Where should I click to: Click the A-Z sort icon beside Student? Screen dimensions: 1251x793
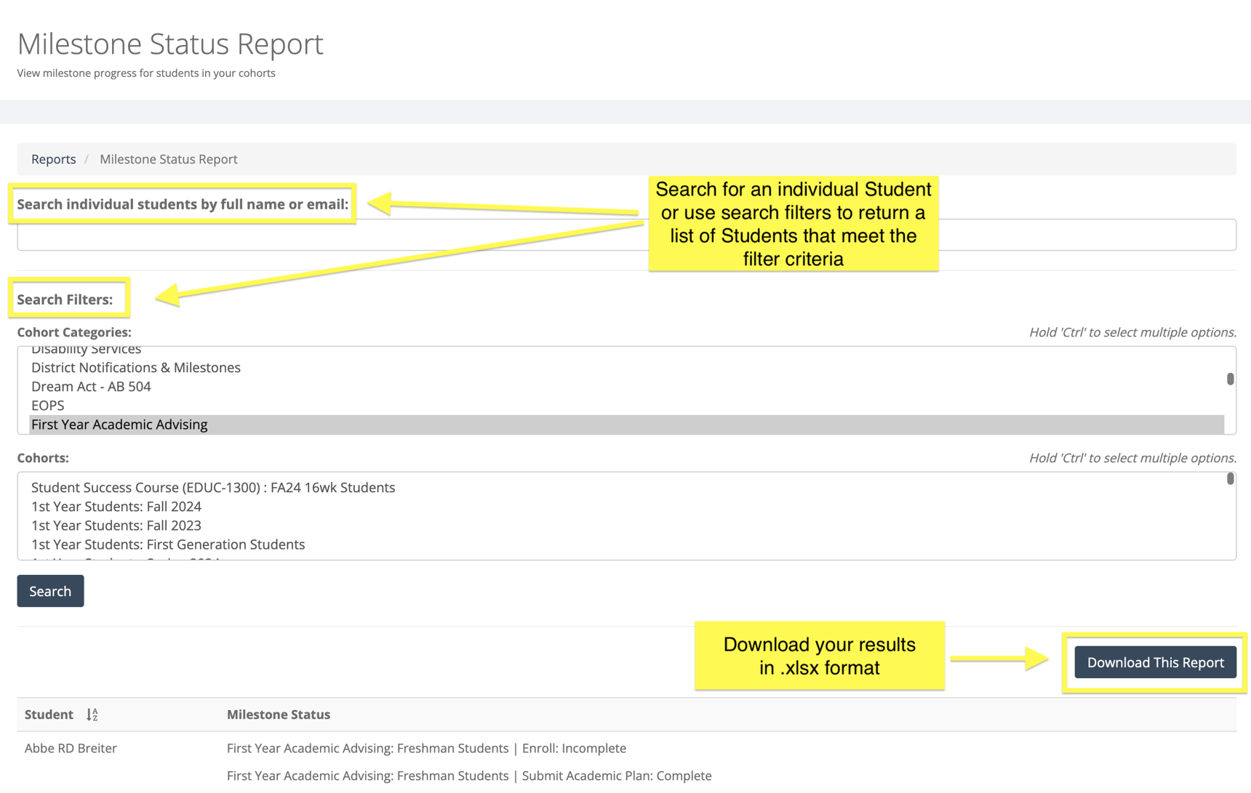pos(92,714)
